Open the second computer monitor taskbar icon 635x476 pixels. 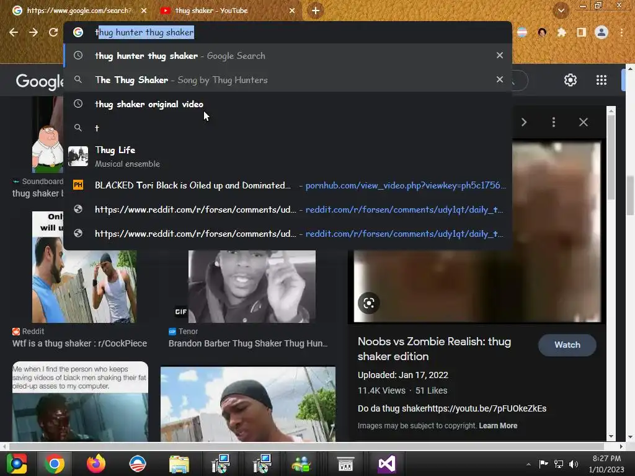(262, 464)
